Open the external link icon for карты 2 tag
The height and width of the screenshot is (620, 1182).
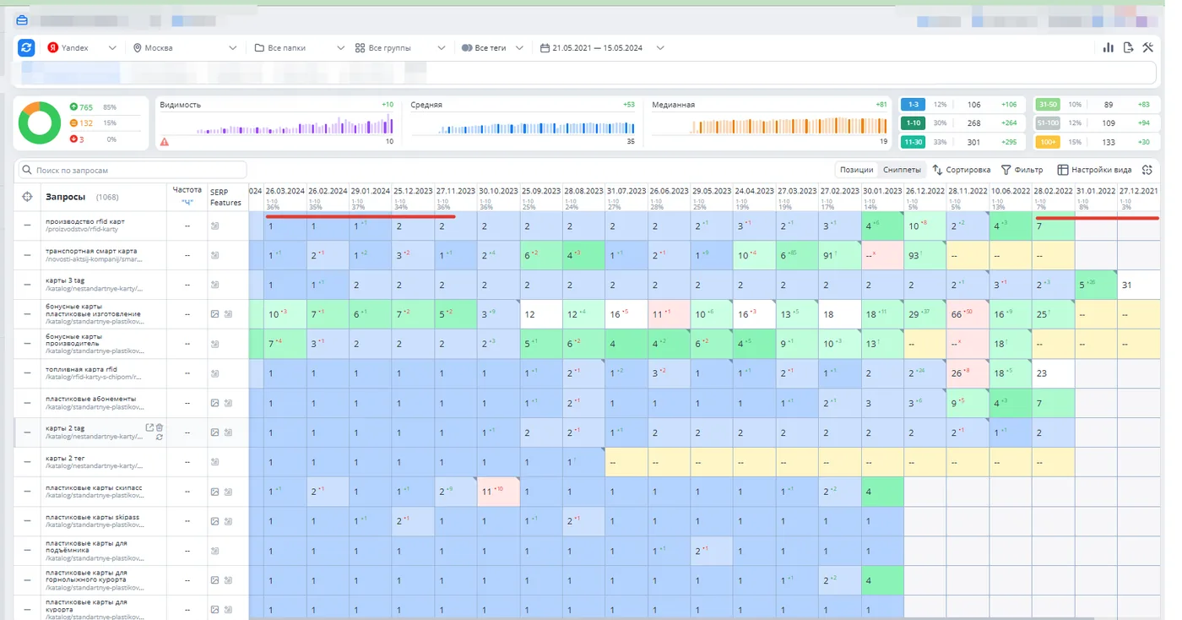click(149, 428)
